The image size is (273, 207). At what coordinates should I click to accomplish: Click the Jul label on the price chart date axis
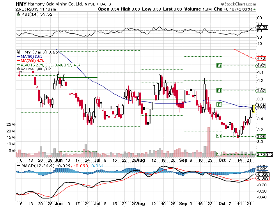point(97,160)
